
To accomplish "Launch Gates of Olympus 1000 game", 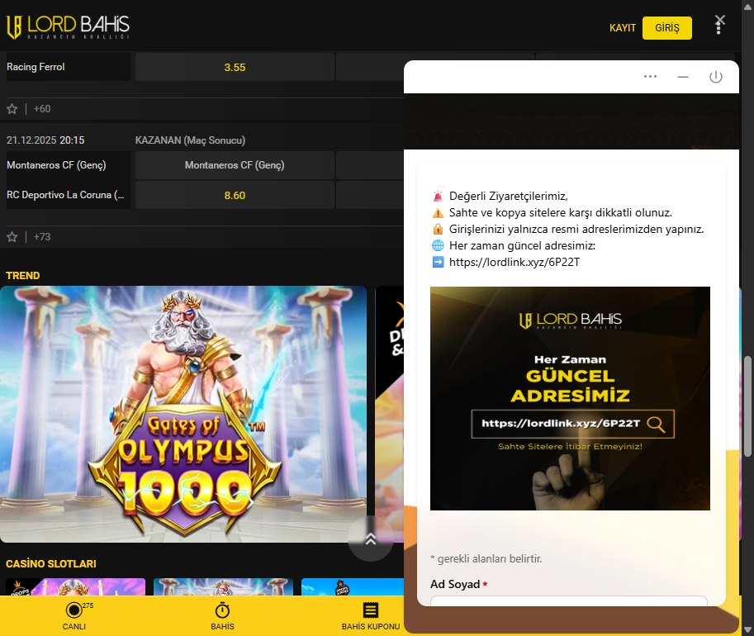I will pyautogui.click(x=183, y=414).
